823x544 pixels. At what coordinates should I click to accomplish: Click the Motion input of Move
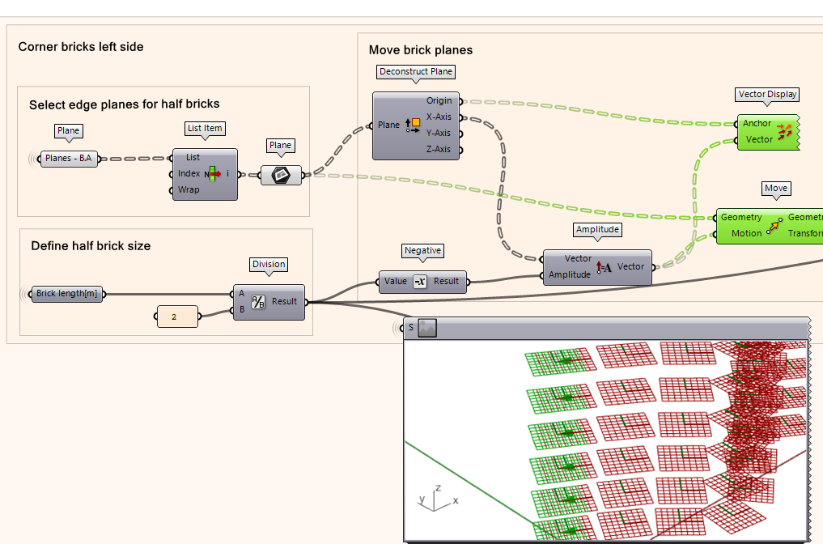tap(746, 233)
